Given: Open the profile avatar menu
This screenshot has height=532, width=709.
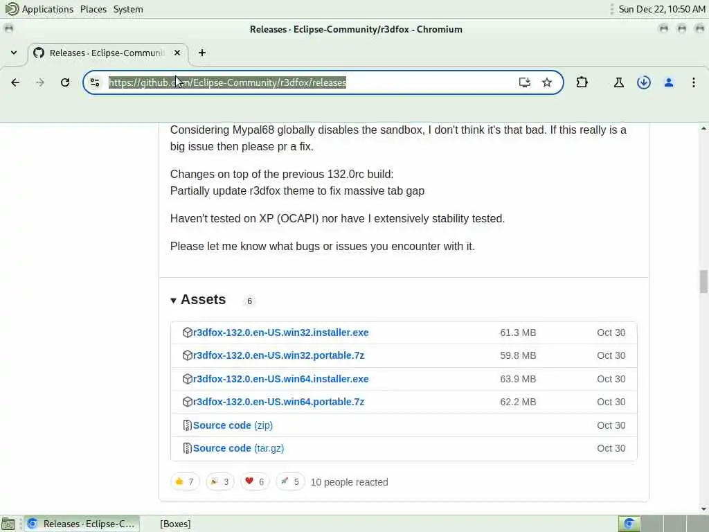Looking at the screenshot, I should (669, 82).
